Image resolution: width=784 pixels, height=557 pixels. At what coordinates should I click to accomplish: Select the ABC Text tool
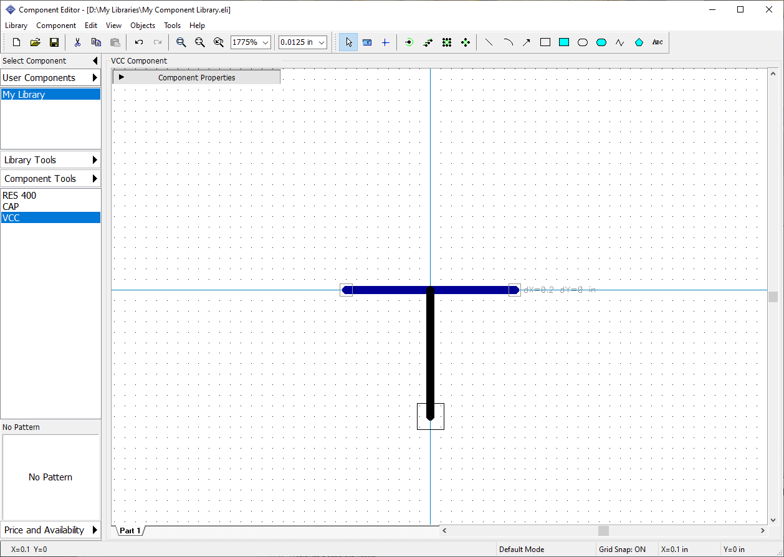click(657, 42)
